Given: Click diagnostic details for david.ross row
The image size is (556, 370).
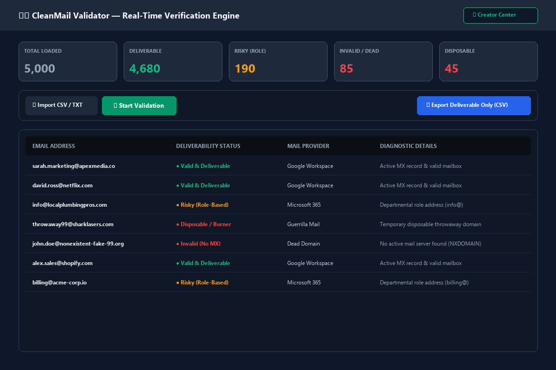Looking at the screenshot, I should coord(421,185).
